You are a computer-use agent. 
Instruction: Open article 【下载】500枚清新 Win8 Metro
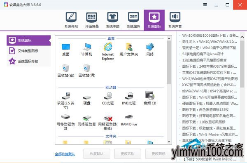210,159
